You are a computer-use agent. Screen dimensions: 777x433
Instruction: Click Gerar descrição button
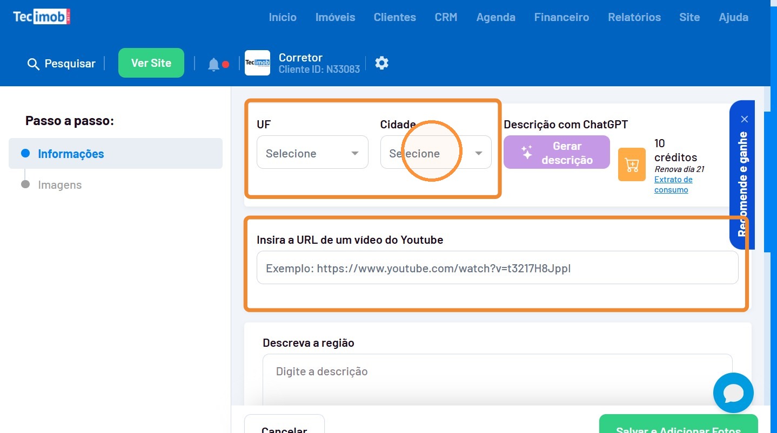coord(557,153)
